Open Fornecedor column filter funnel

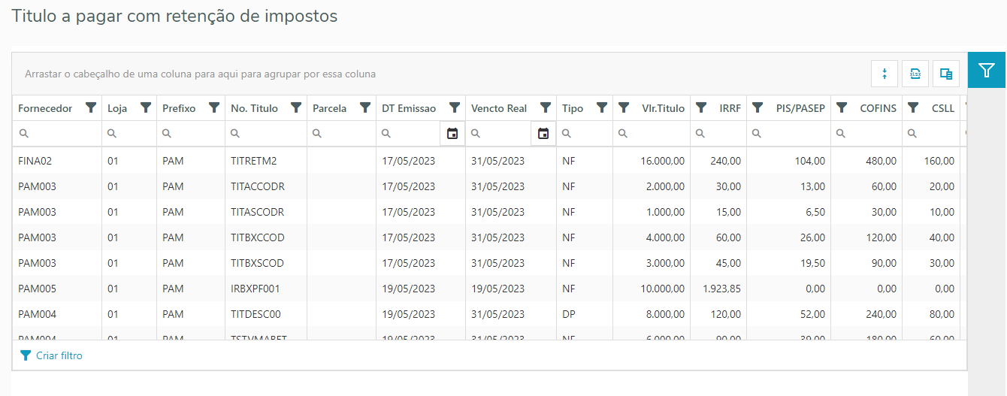click(x=91, y=108)
